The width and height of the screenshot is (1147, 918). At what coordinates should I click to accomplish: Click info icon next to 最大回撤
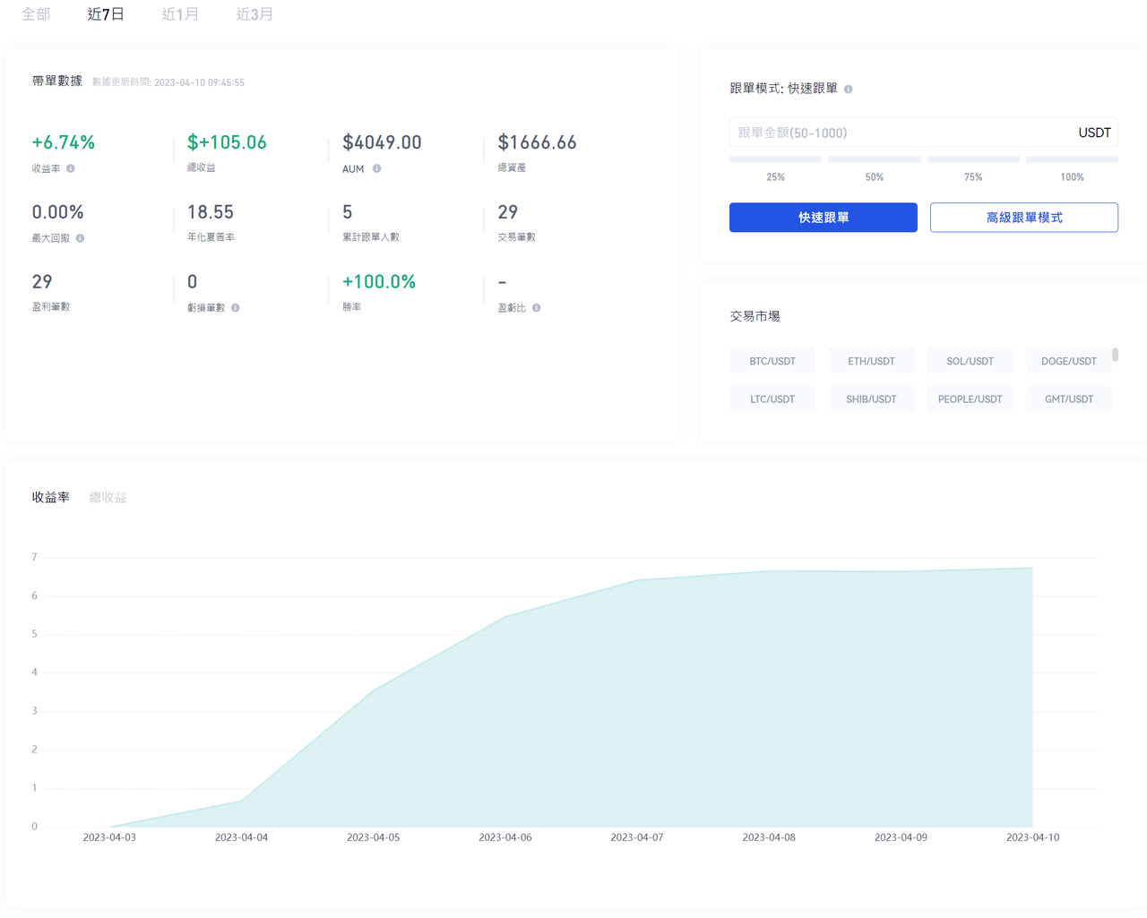81,238
